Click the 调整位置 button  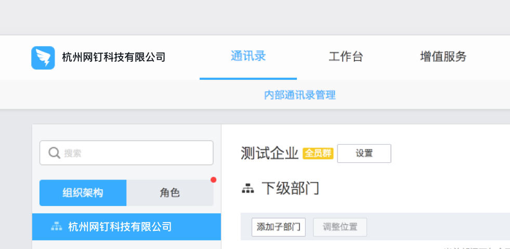pos(340,227)
